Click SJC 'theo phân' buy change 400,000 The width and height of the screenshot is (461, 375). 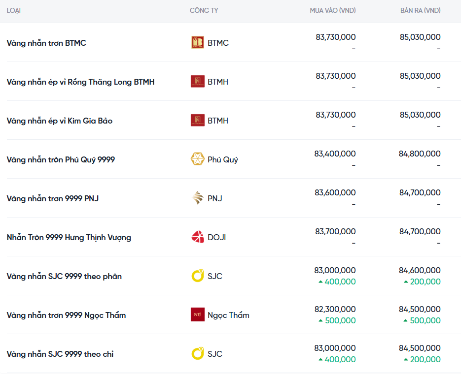pos(337,281)
